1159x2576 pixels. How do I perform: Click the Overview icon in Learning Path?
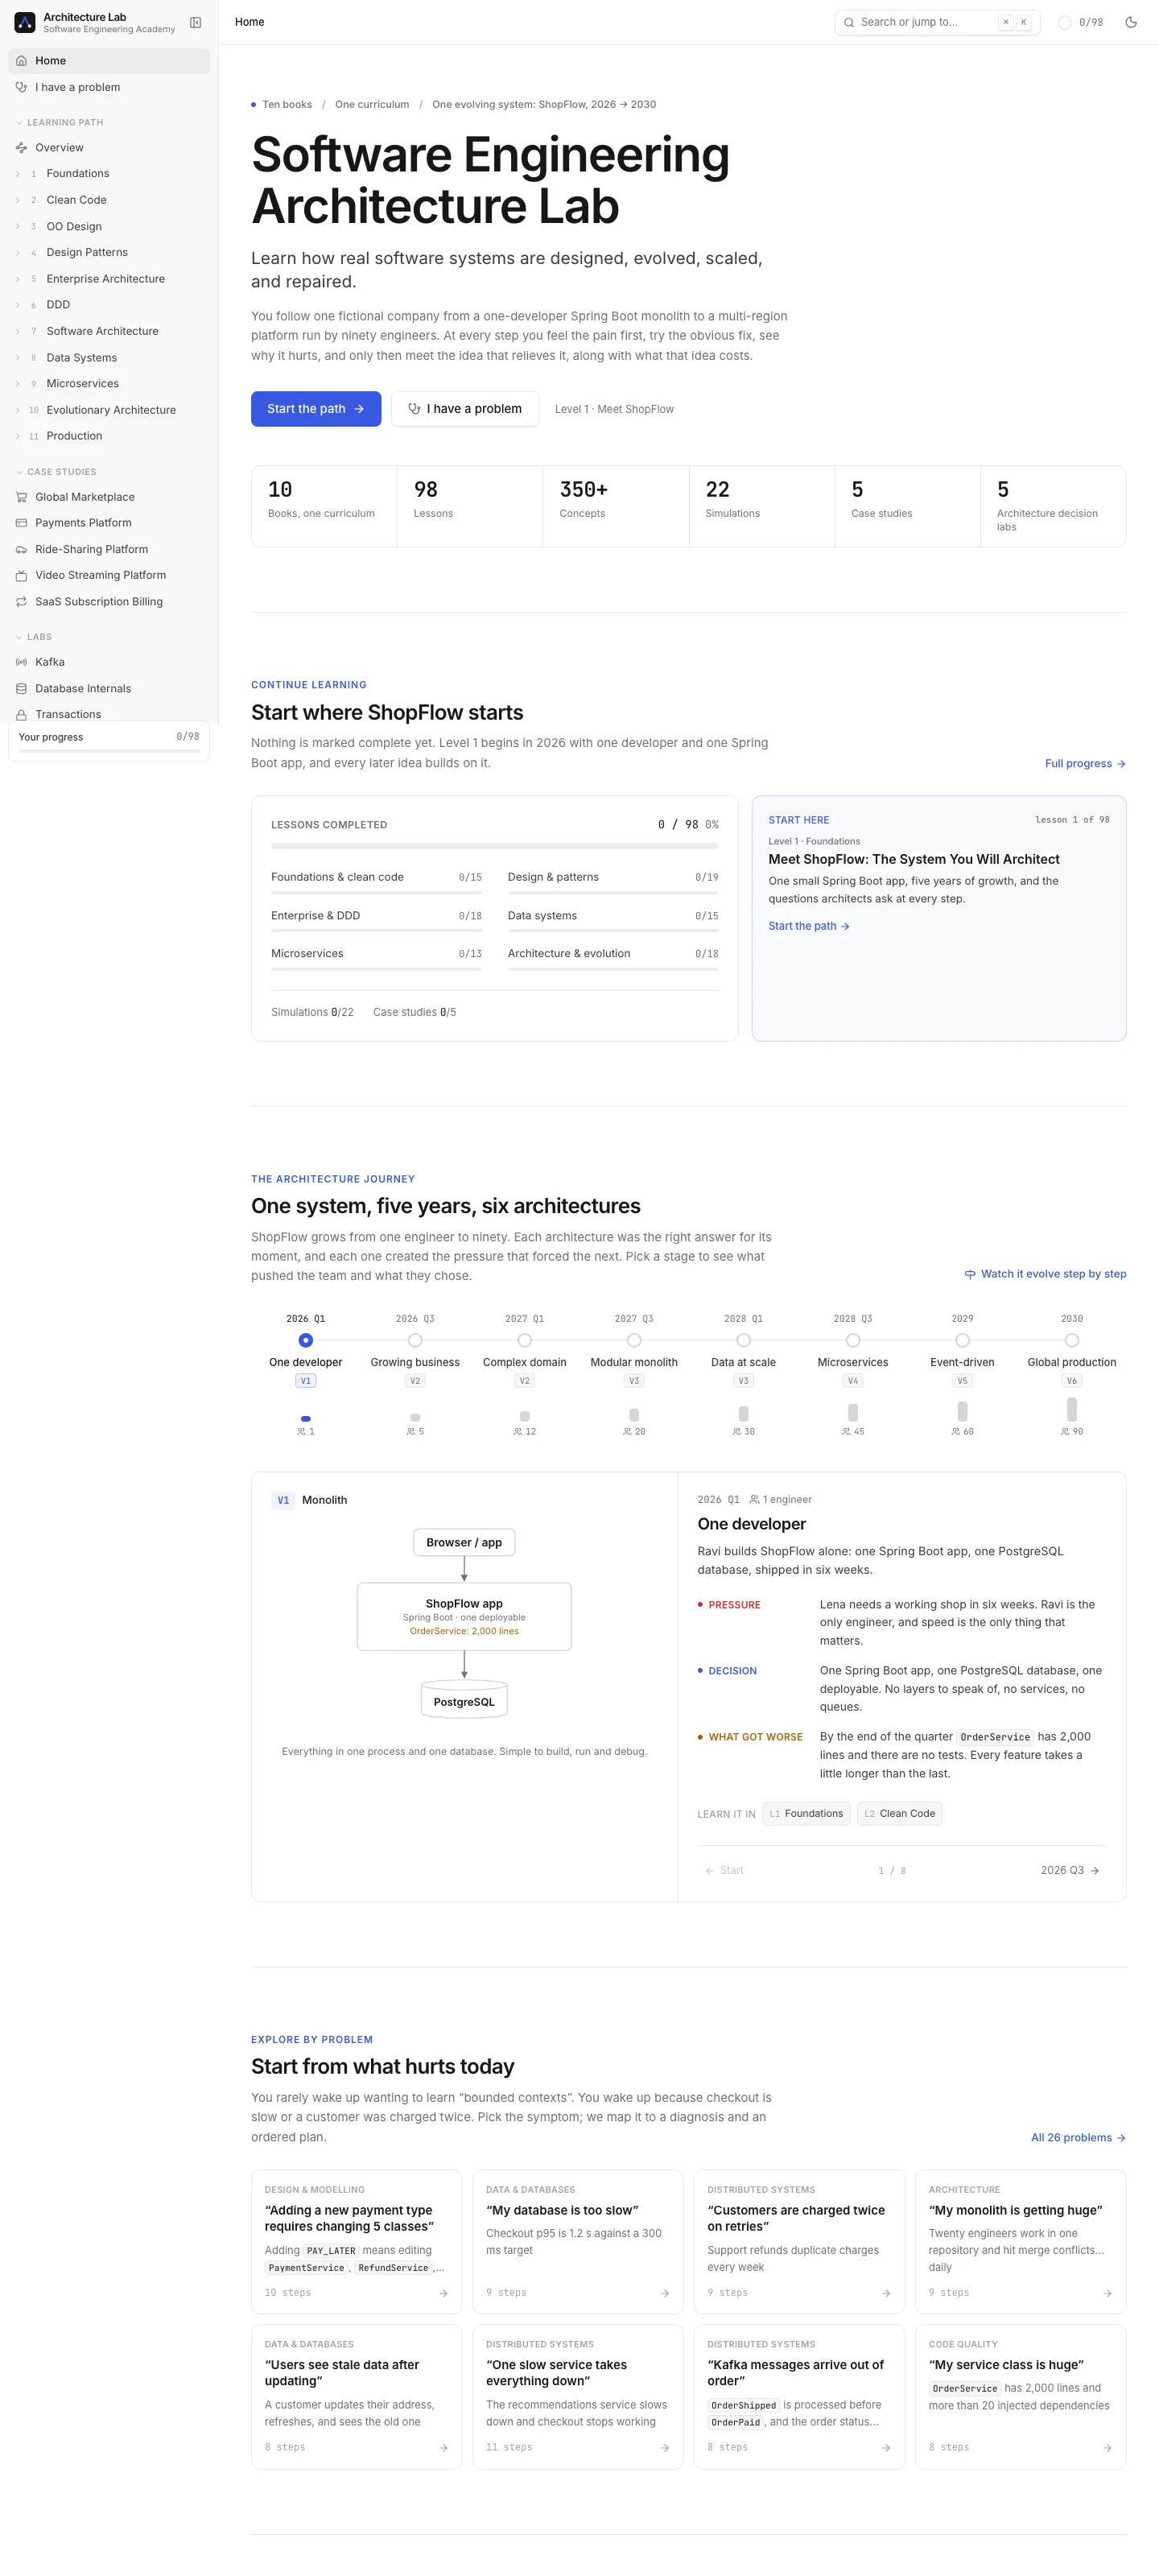[21, 147]
